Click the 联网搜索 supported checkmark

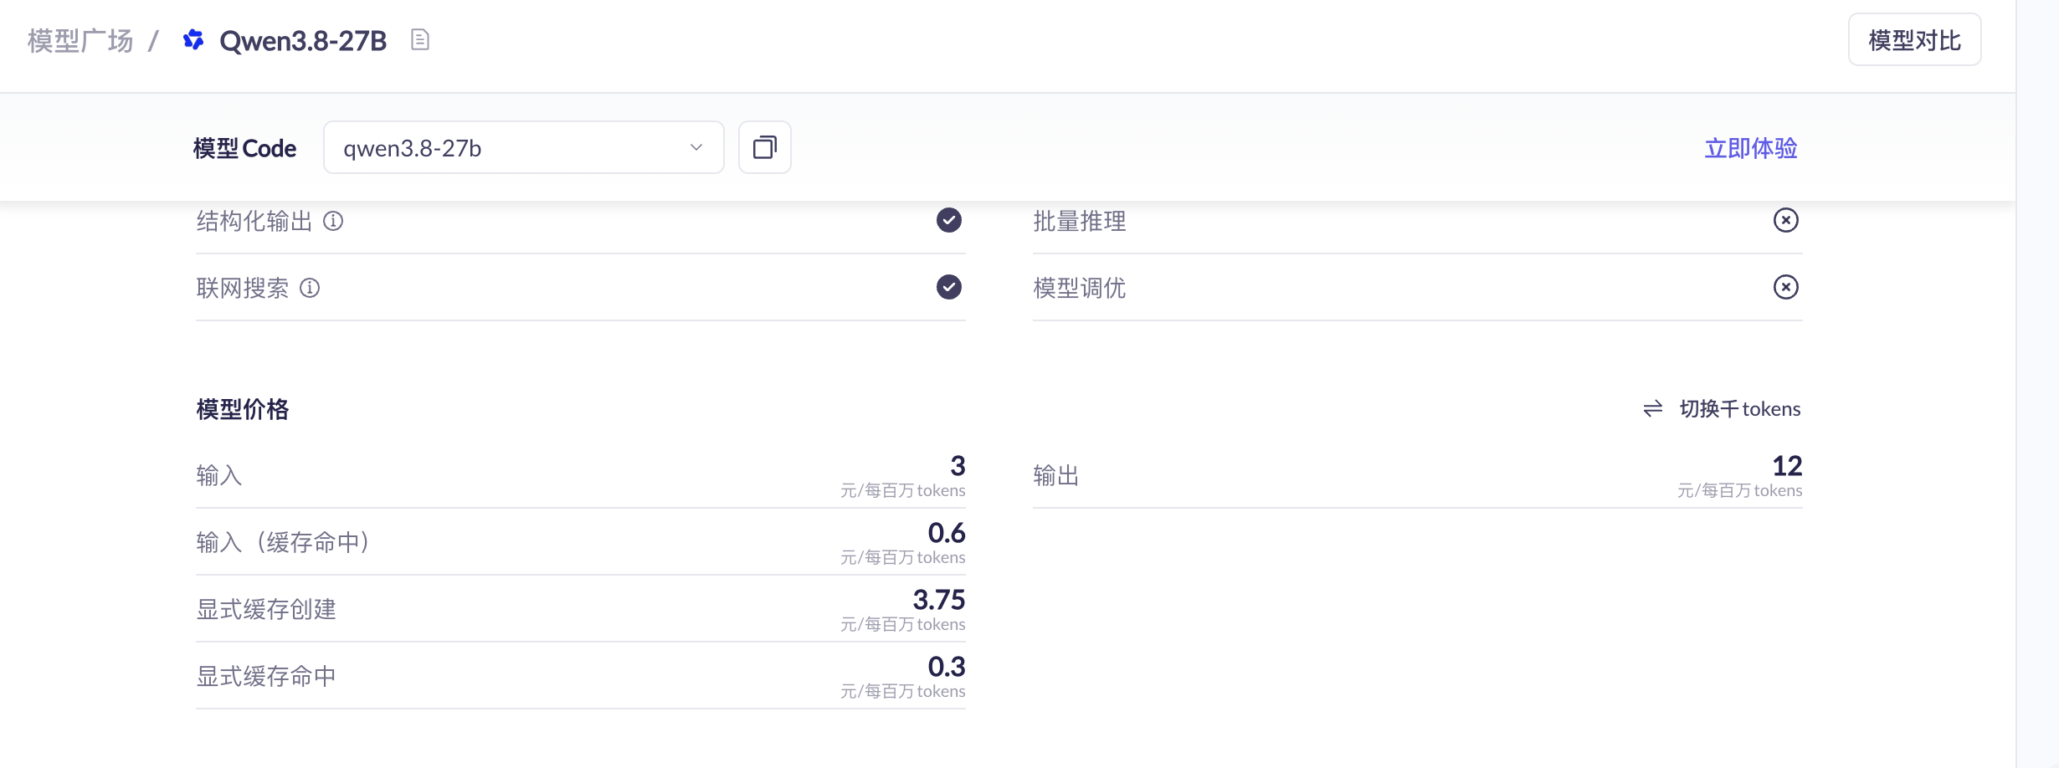pos(949,287)
